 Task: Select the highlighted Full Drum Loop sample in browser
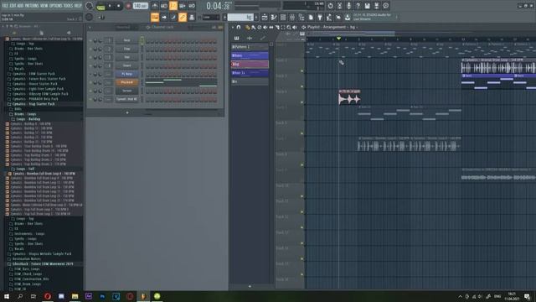coord(44,174)
